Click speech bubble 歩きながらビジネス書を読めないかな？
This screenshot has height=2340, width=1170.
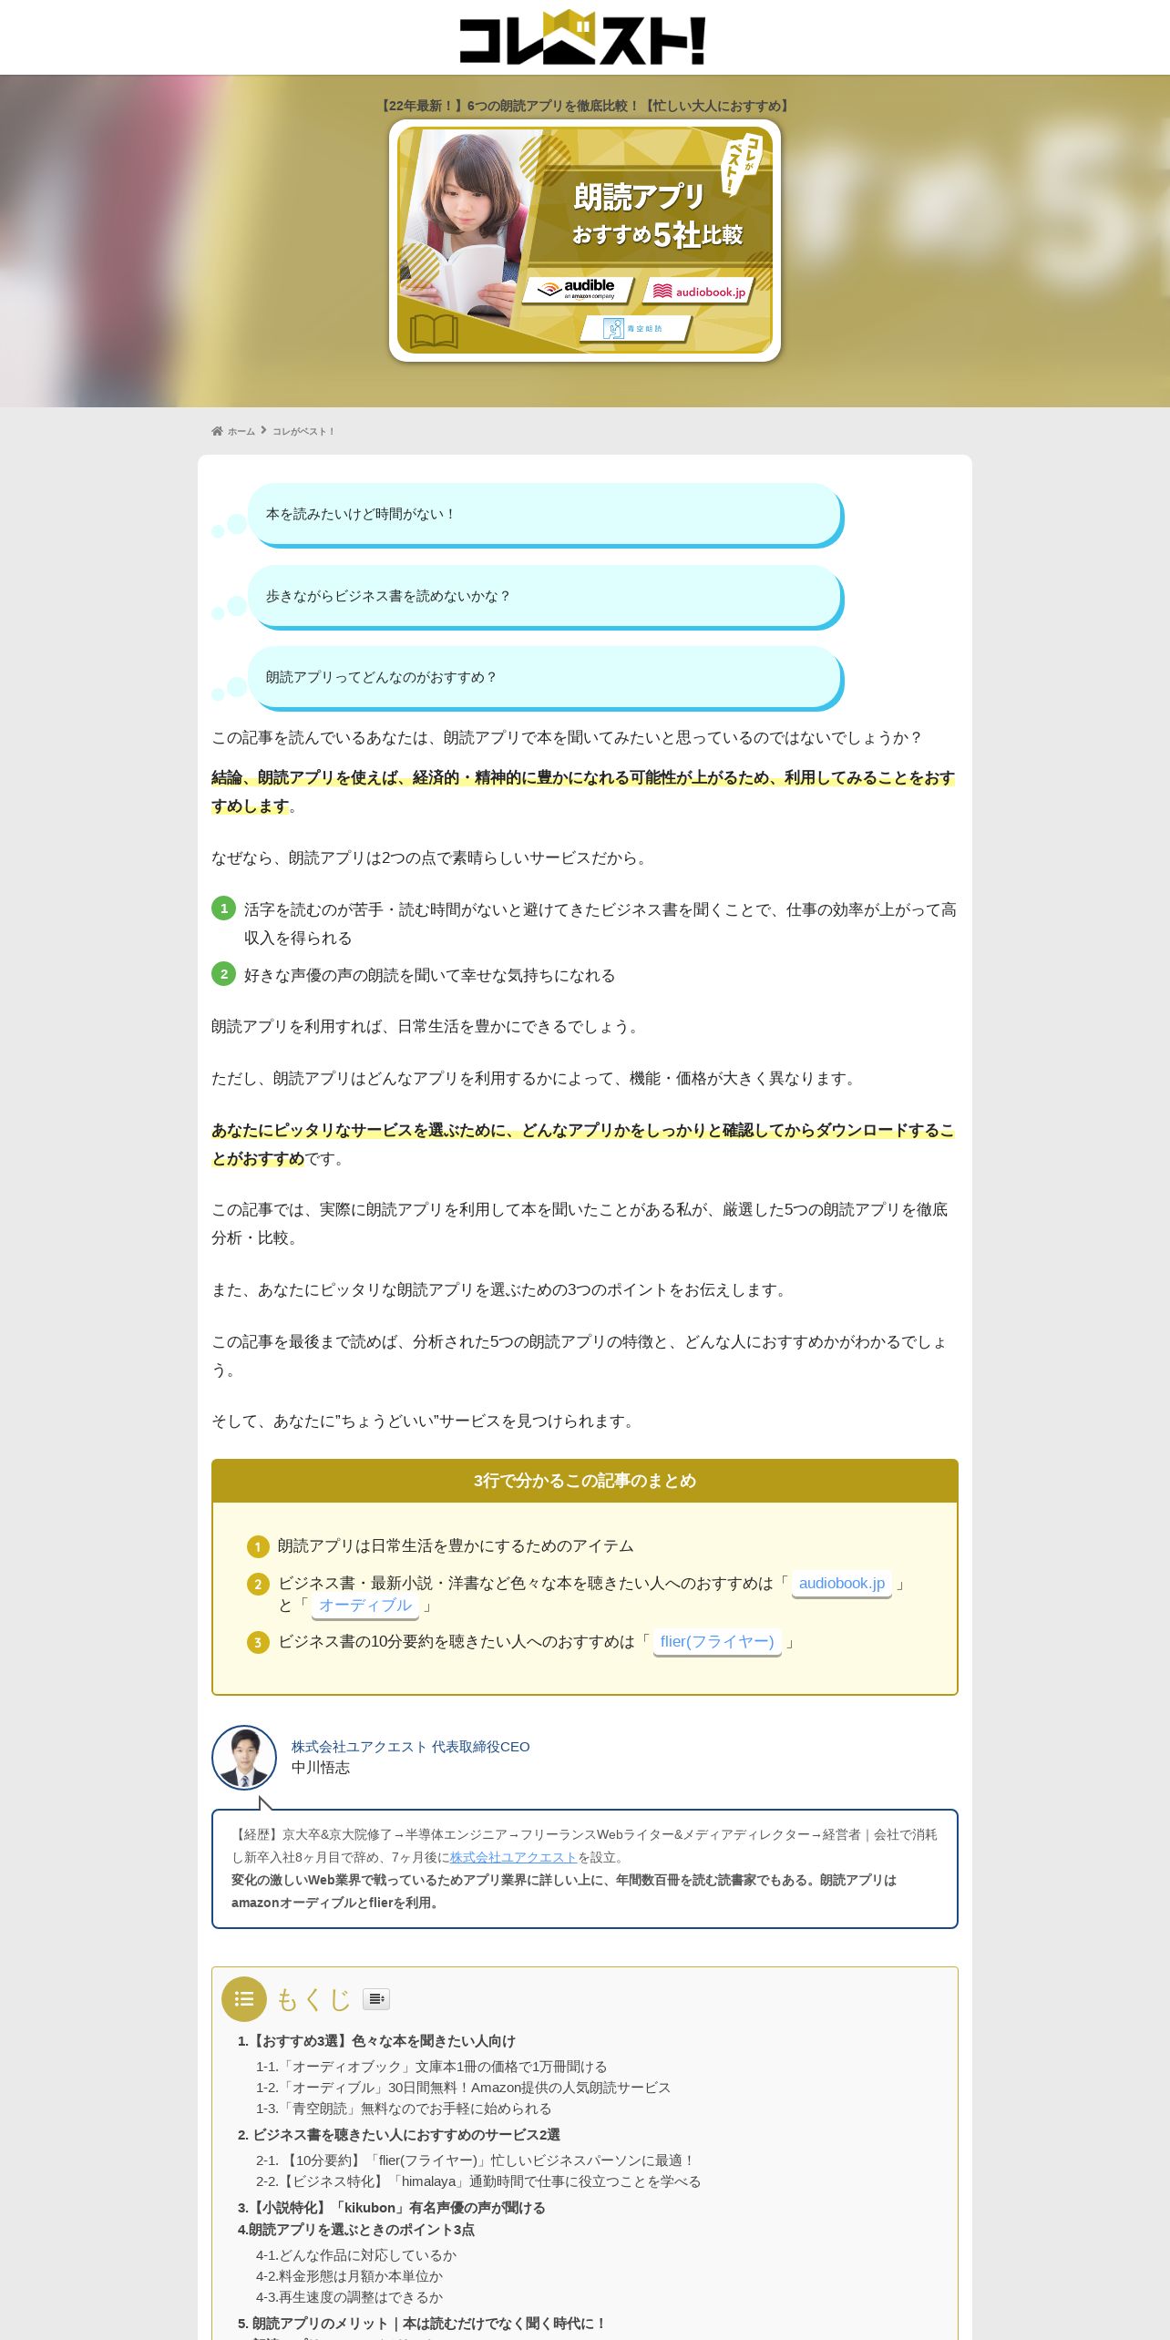click(545, 597)
